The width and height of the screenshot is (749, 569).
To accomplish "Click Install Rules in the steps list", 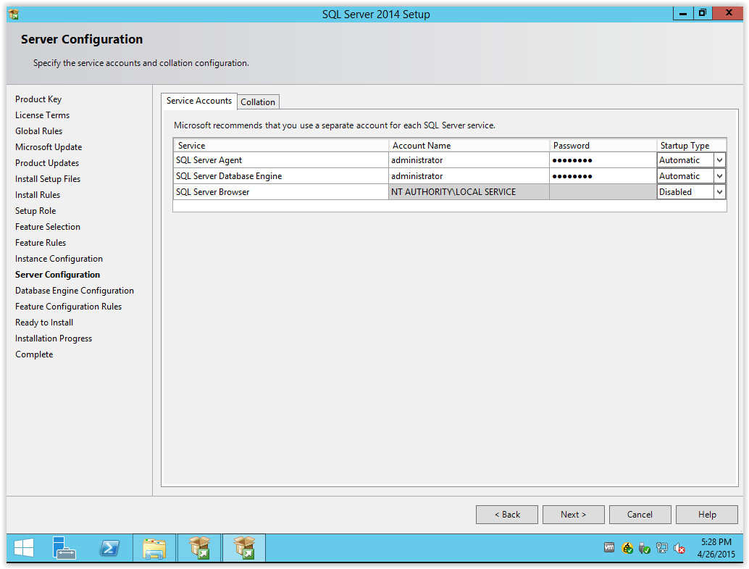I will point(37,194).
